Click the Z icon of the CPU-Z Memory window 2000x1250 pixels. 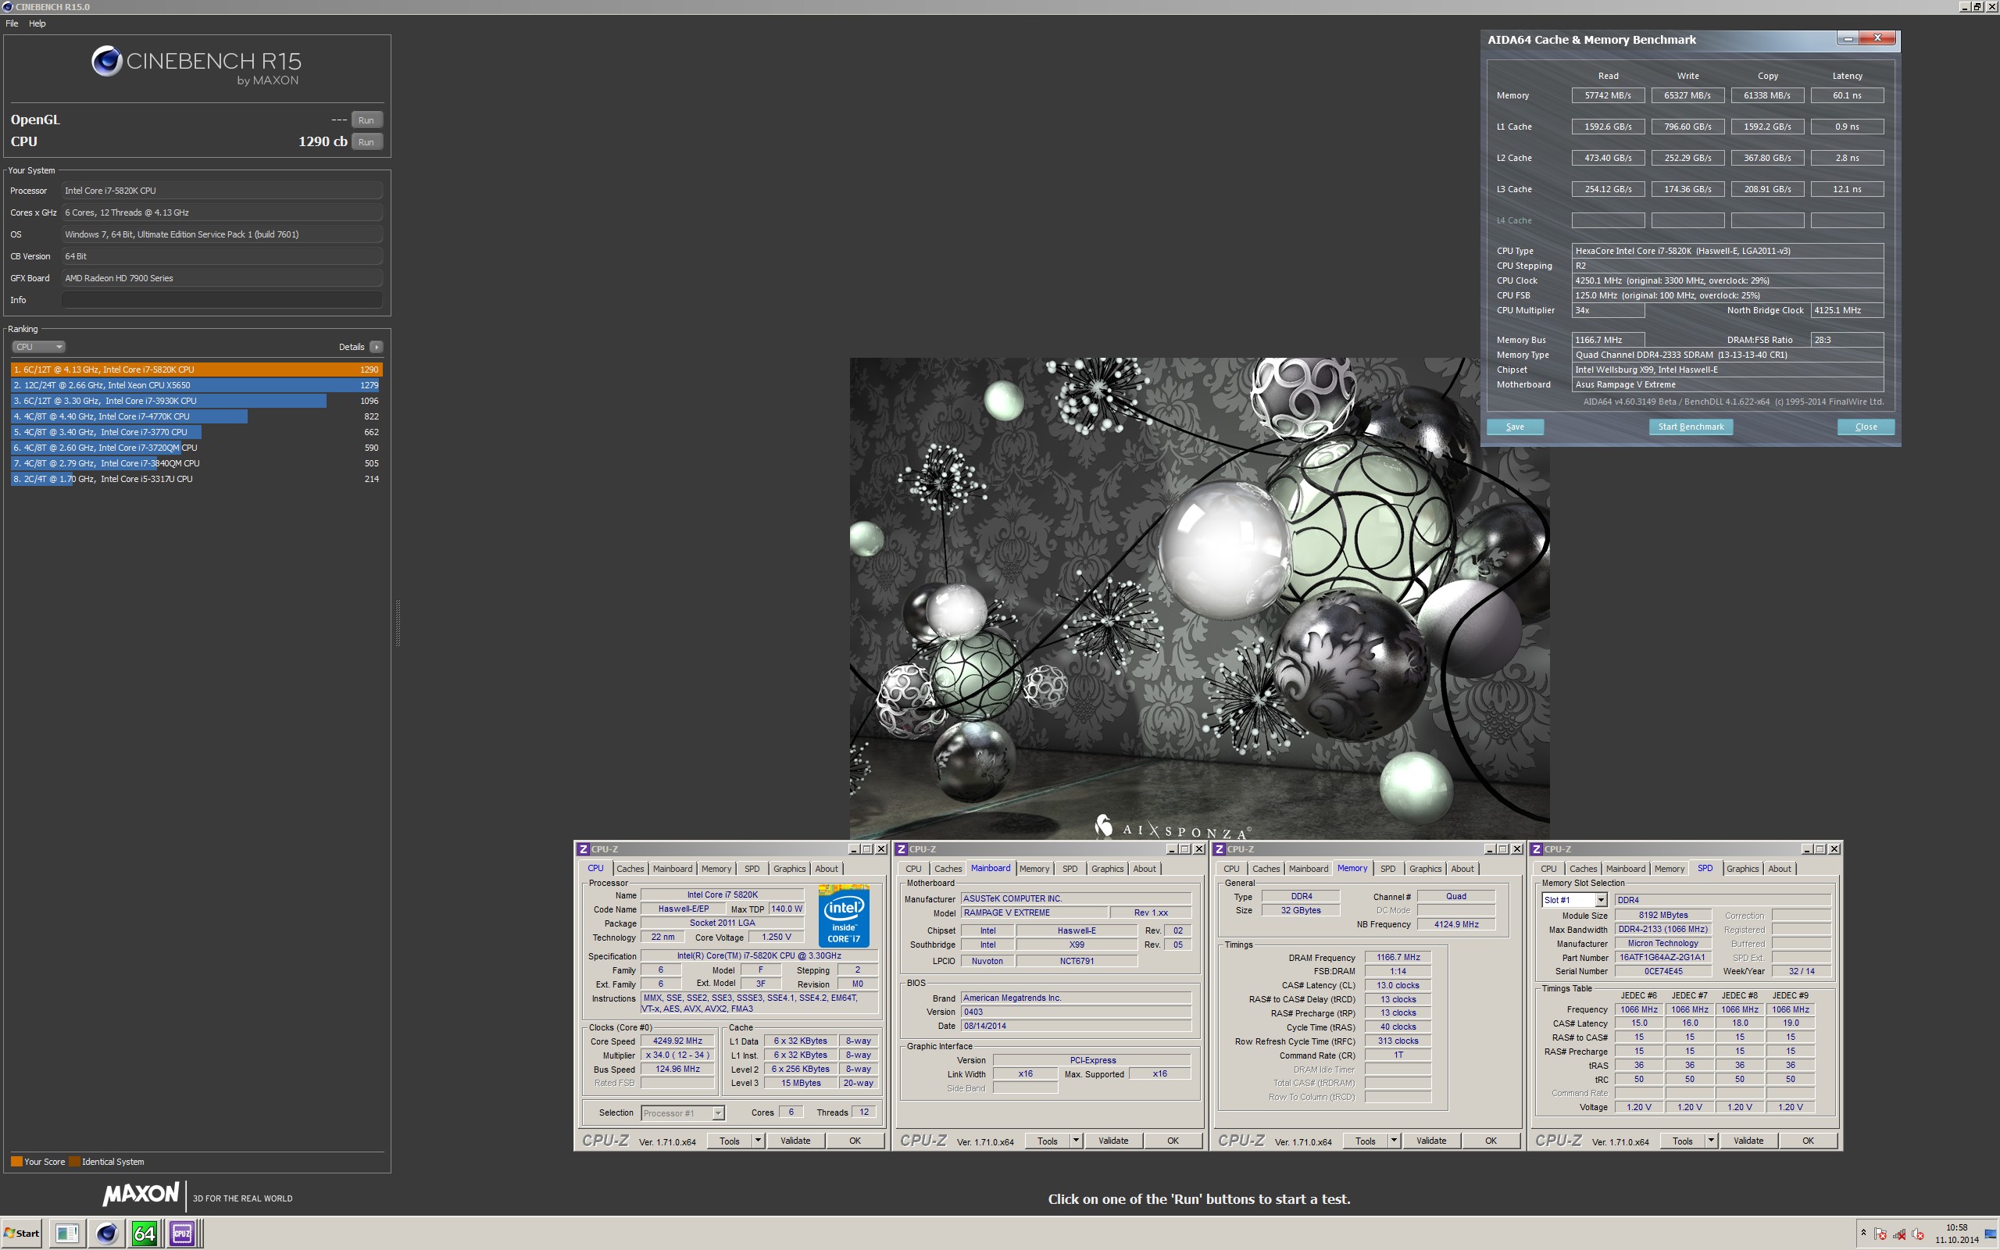click(x=1219, y=849)
